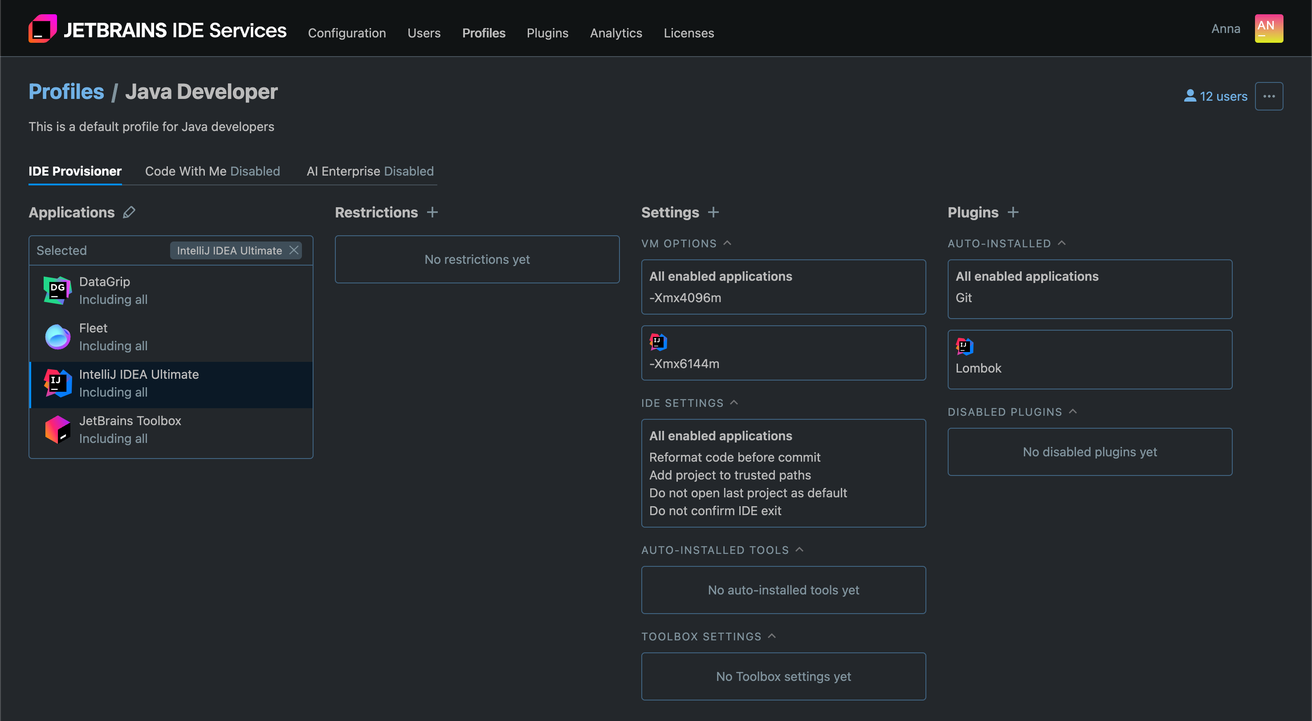Image resolution: width=1312 pixels, height=721 pixels.
Task: Navigate back via the Profiles breadcrumb
Action: click(66, 92)
